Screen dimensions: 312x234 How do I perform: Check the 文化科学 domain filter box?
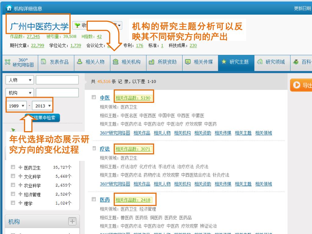[x=13, y=176]
